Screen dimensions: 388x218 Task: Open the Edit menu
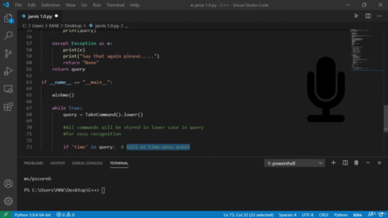point(32,5)
